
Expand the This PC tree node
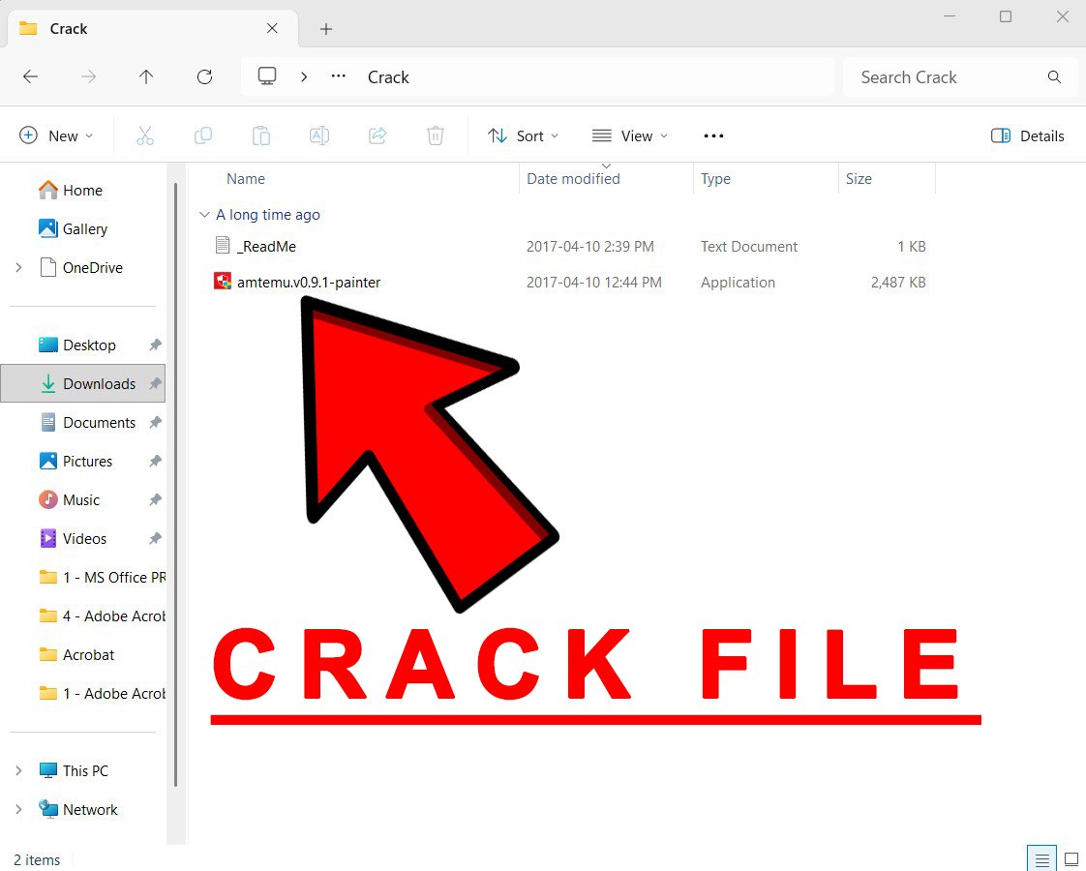pos(18,770)
